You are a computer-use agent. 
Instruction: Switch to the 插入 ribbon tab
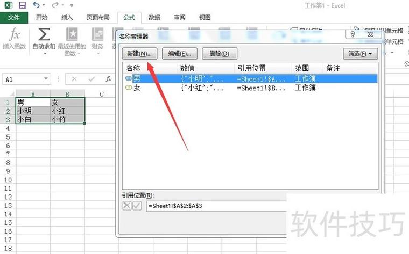tap(67, 17)
